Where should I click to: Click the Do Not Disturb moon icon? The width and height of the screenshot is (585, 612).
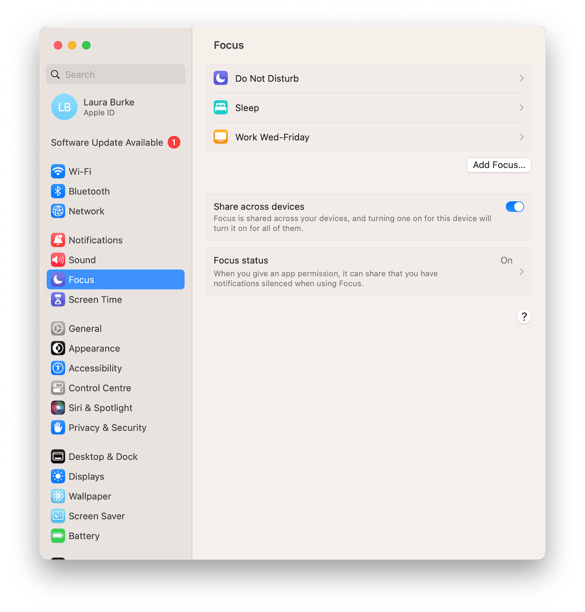click(220, 78)
